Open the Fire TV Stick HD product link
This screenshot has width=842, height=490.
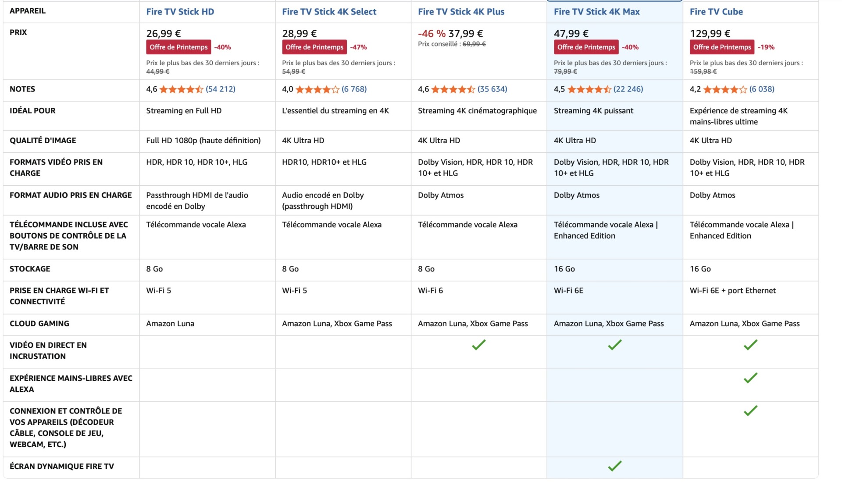point(180,12)
